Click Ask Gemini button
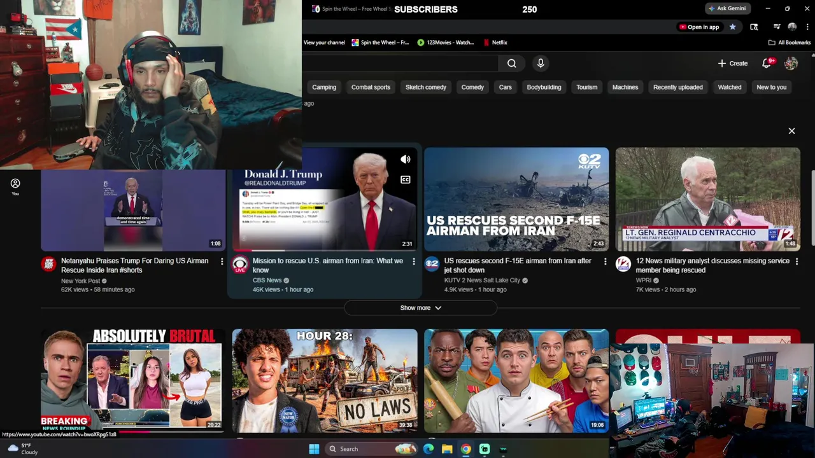This screenshot has height=458, width=815. click(727, 8)
